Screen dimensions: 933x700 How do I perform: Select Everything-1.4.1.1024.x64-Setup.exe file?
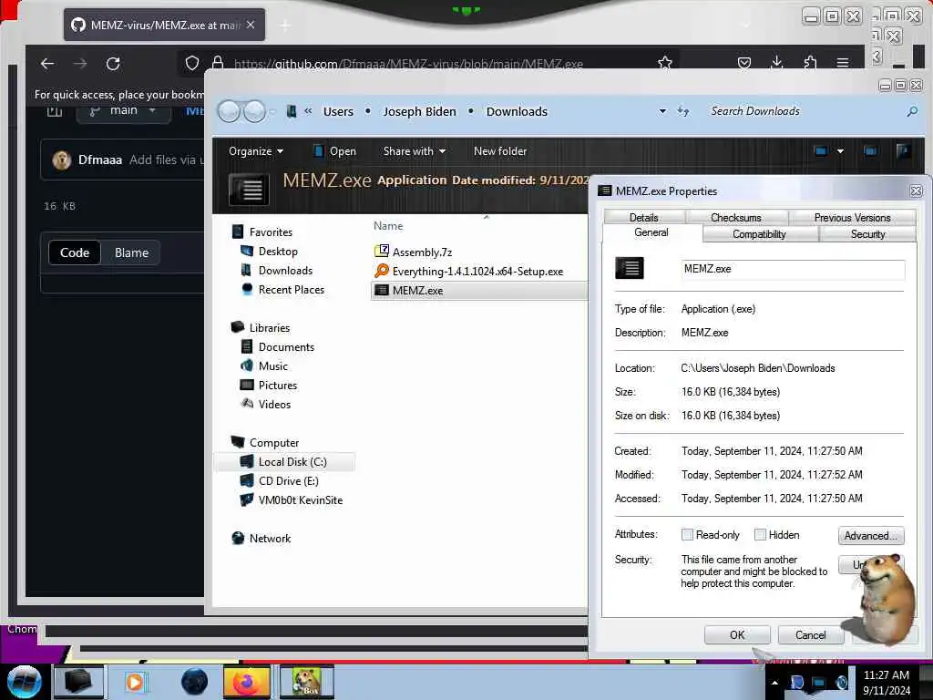click(x=469, y=271)
